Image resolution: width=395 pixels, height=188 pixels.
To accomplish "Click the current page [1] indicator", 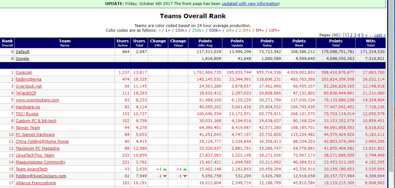I will pyautogui.click(x=346, y=35).
